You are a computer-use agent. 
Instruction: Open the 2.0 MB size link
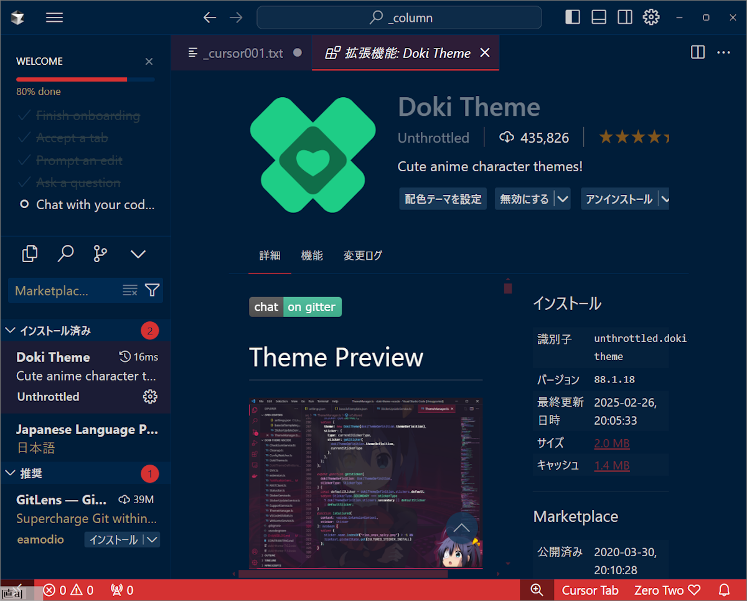point(612,443)
